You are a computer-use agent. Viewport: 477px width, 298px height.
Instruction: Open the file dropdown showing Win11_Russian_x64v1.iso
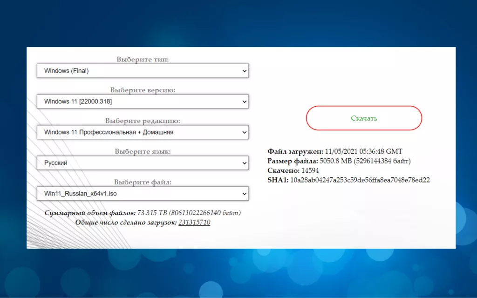coord(143,194)
